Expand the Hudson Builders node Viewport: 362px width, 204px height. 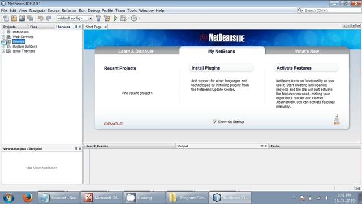pos(3,46)
